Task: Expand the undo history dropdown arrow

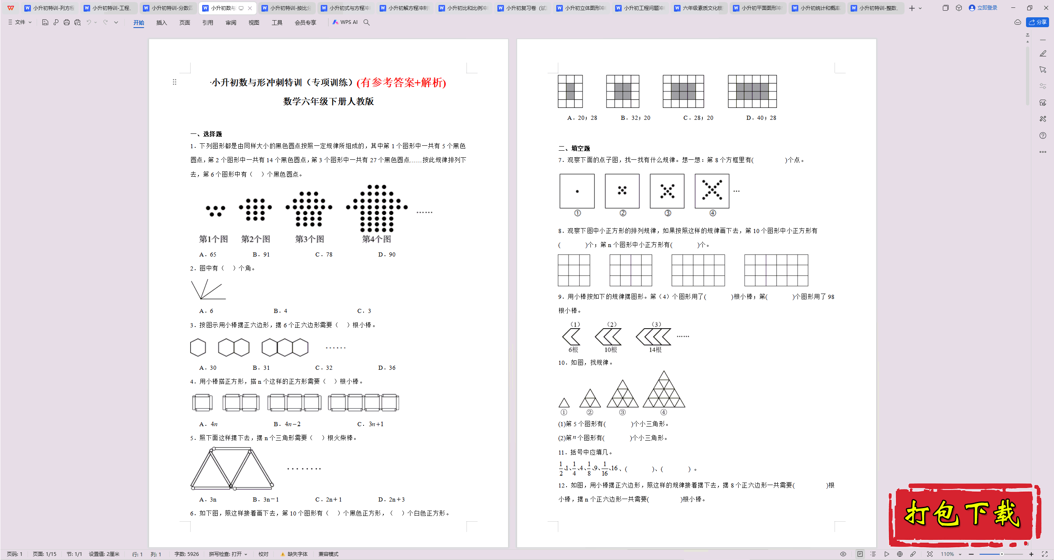Action: point(96,22)
